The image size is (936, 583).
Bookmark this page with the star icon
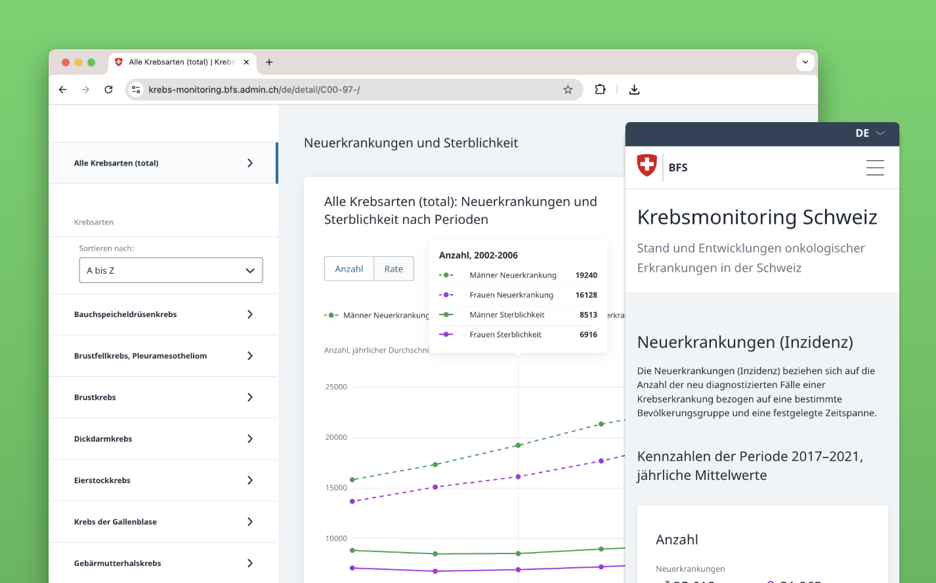568,90
